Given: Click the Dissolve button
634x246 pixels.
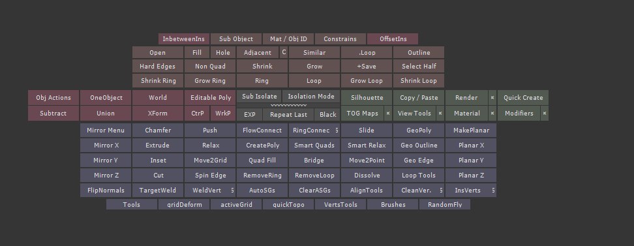Looking at the screenshot, I should point(367,175).
